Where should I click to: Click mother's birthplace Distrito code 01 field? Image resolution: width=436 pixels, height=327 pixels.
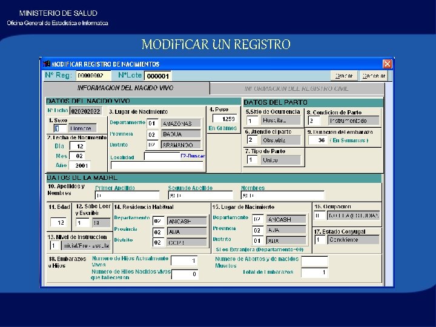[258, 240]
